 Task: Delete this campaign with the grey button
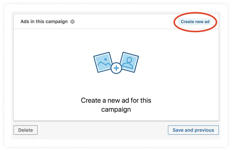[25, 130]
